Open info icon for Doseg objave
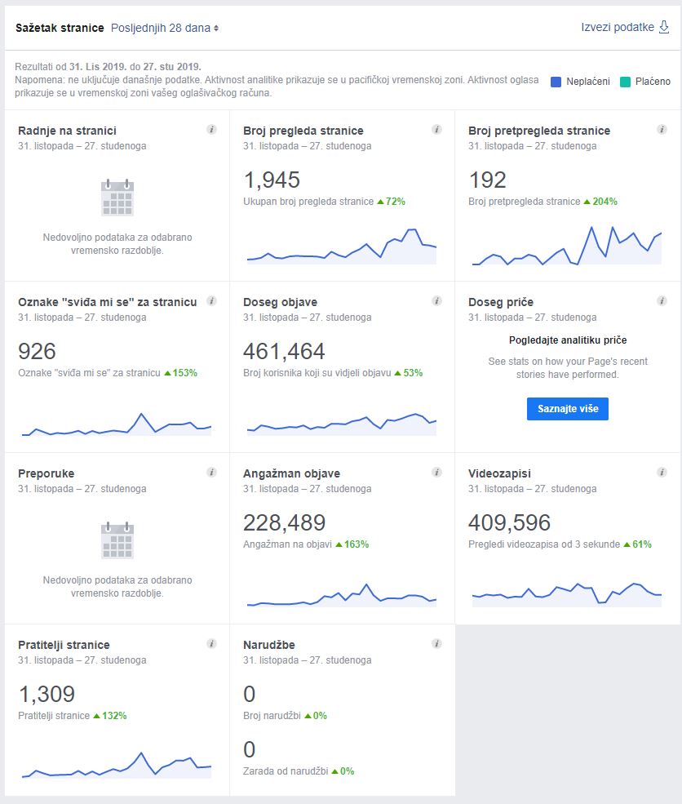The height and width of the screenshot is (804, 682). 436,301
